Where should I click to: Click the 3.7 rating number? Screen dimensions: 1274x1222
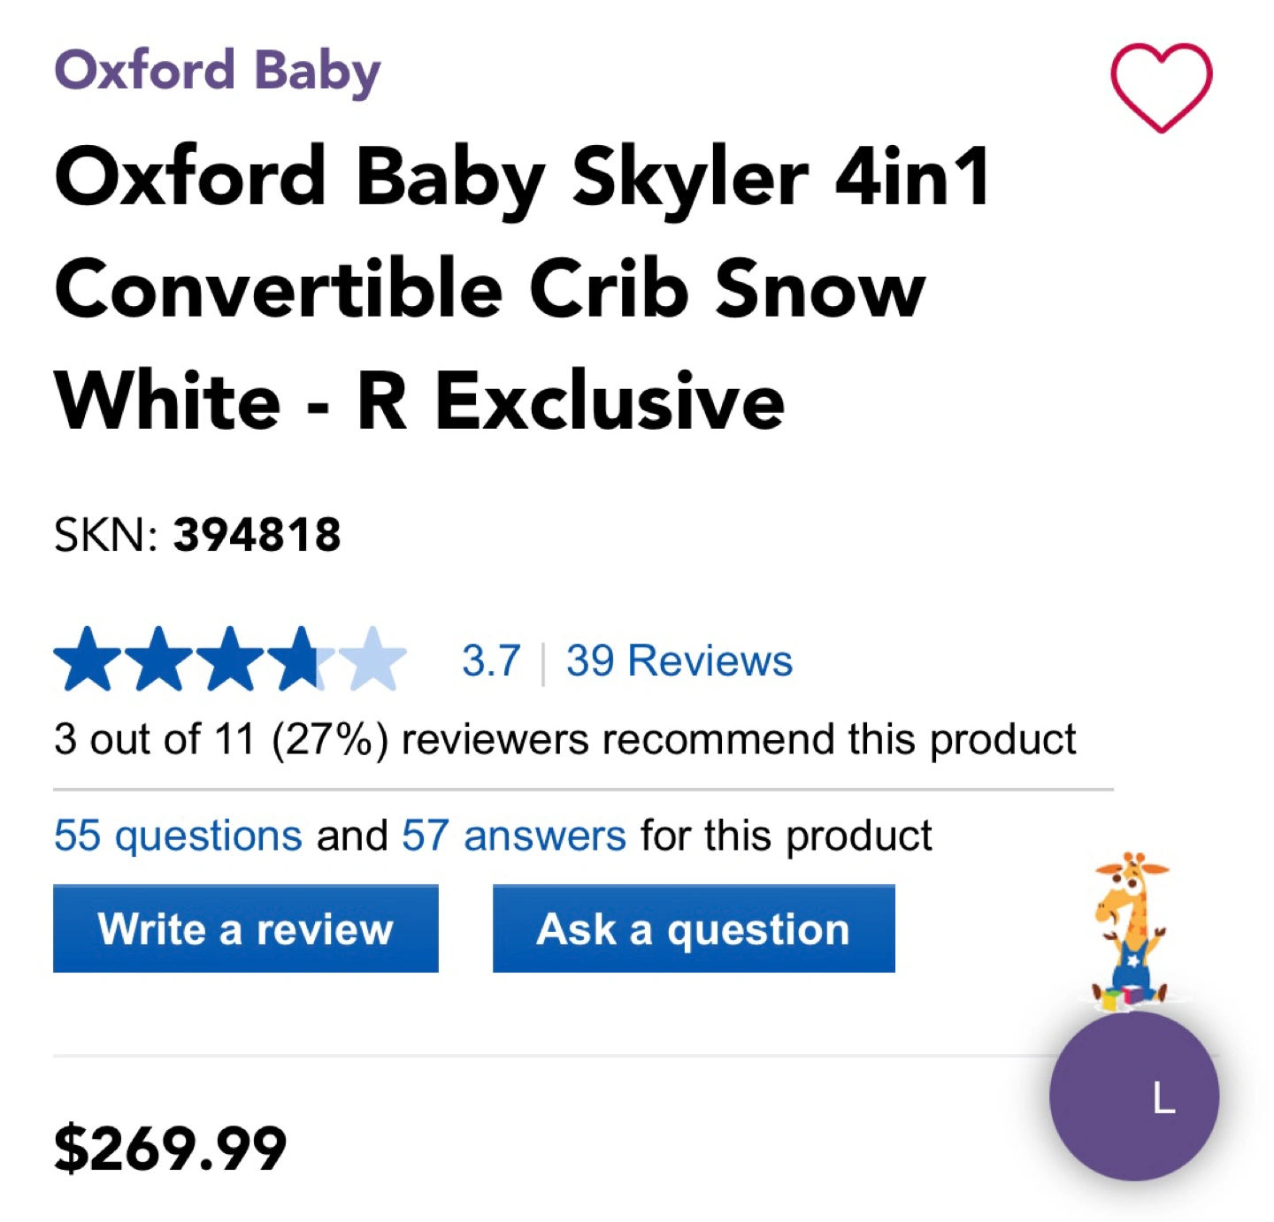click(491, 661)
